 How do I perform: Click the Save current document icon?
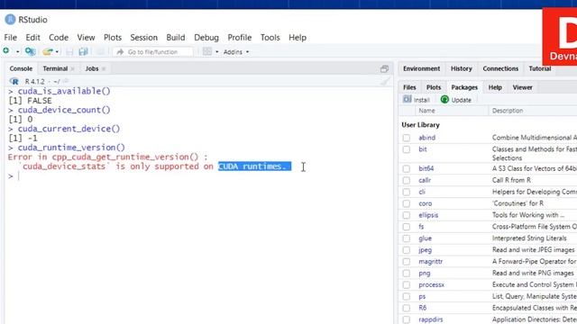click(69, 52)
